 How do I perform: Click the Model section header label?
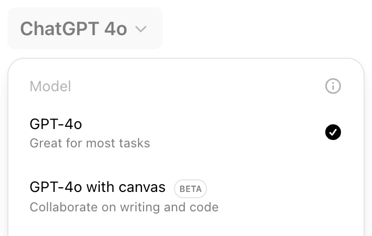(x=50, y=86)
